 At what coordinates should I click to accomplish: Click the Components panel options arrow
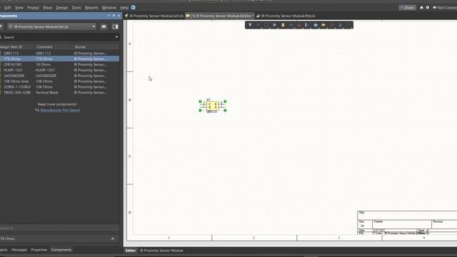(x=109, y=16)
